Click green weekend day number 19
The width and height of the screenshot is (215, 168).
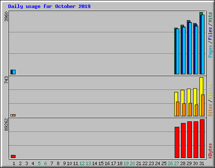126,163
